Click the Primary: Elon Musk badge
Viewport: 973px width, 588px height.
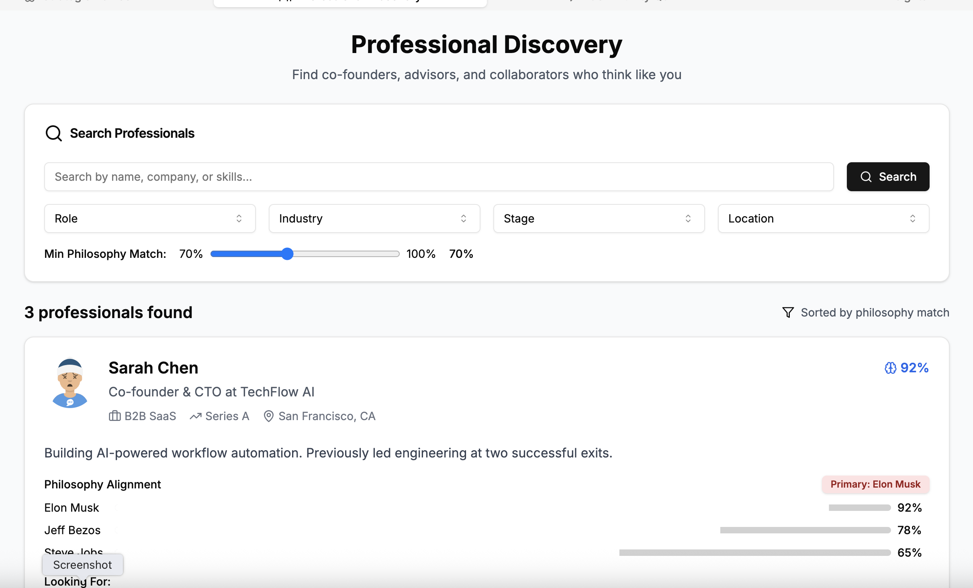point(875,484)
